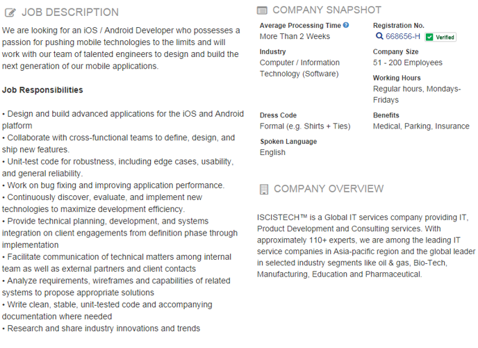Click the Average Processing Time label
This screenshot has height=348, width=478.
click(x=300, y=26)
